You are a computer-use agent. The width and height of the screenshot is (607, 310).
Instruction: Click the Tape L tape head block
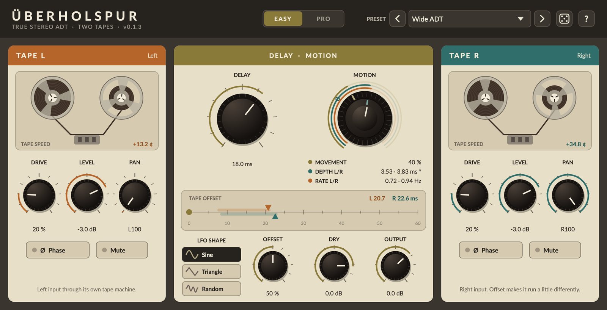87,139
